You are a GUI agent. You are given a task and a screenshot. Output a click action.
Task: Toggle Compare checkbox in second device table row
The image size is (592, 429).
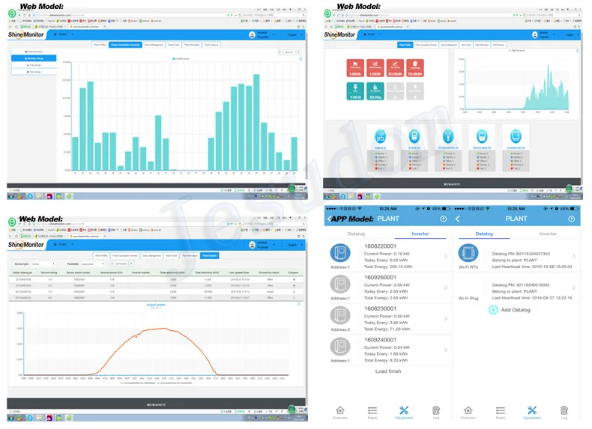tap(294, 285)
